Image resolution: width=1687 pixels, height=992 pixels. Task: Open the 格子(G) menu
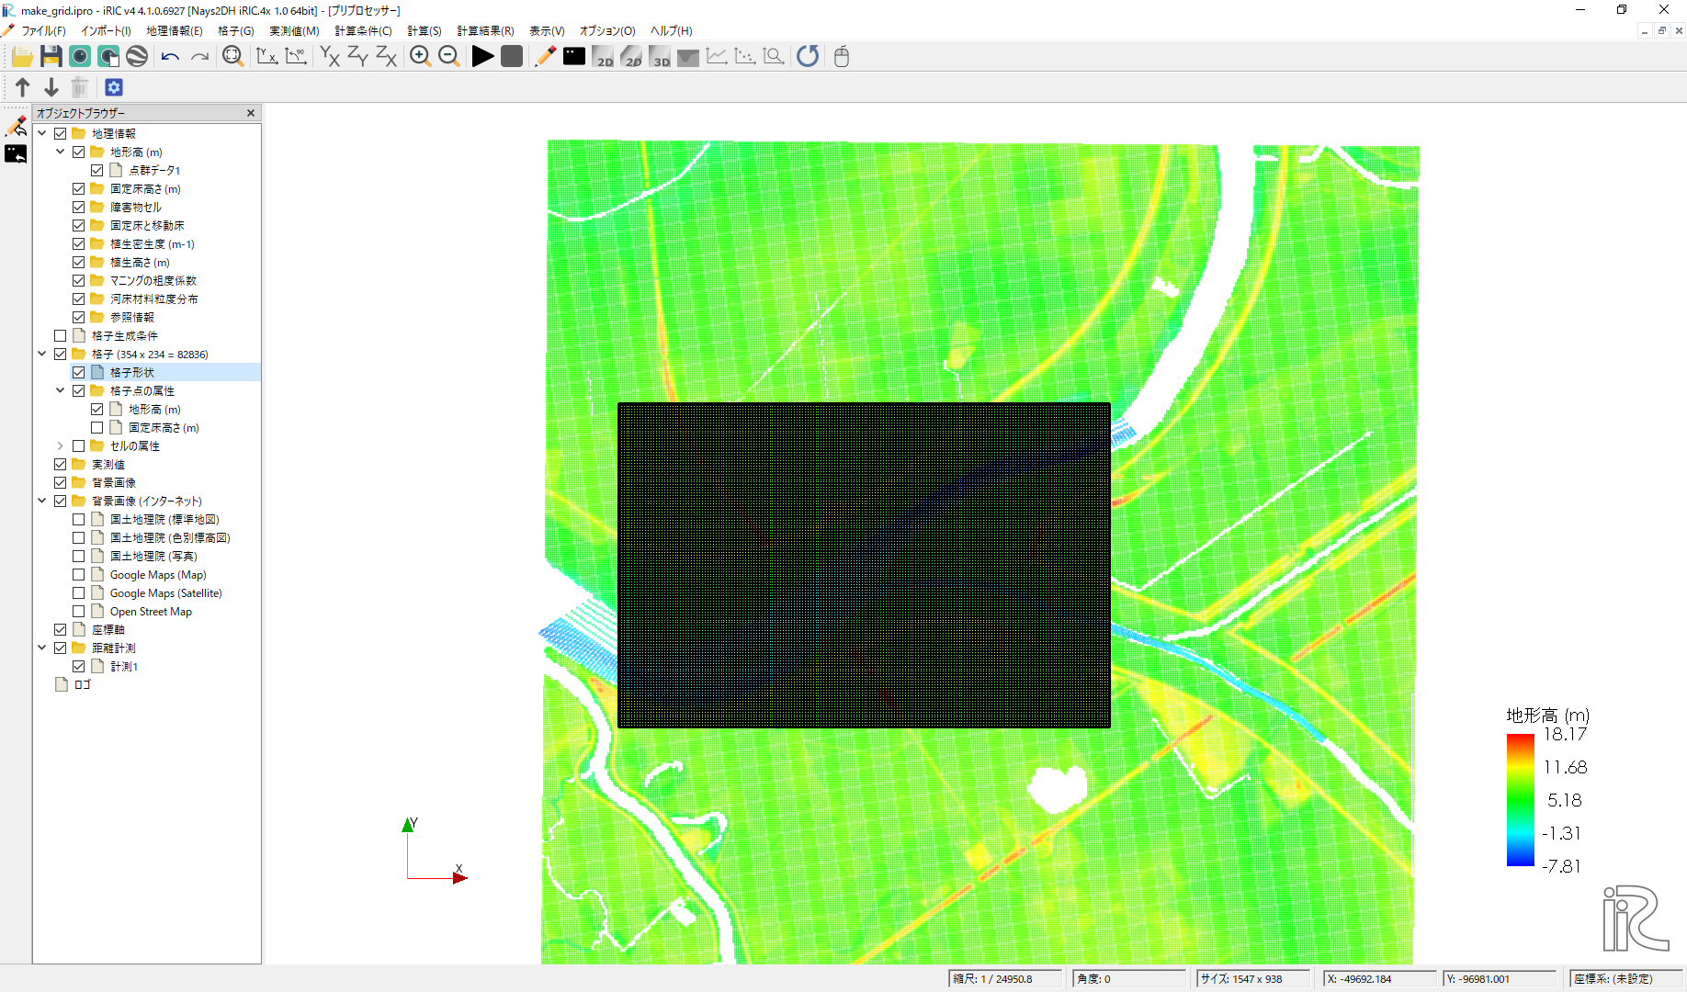tap(236, 31)
